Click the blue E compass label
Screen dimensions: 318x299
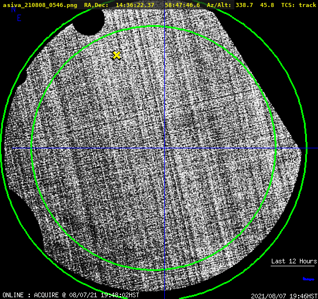(x=19, y=18)
